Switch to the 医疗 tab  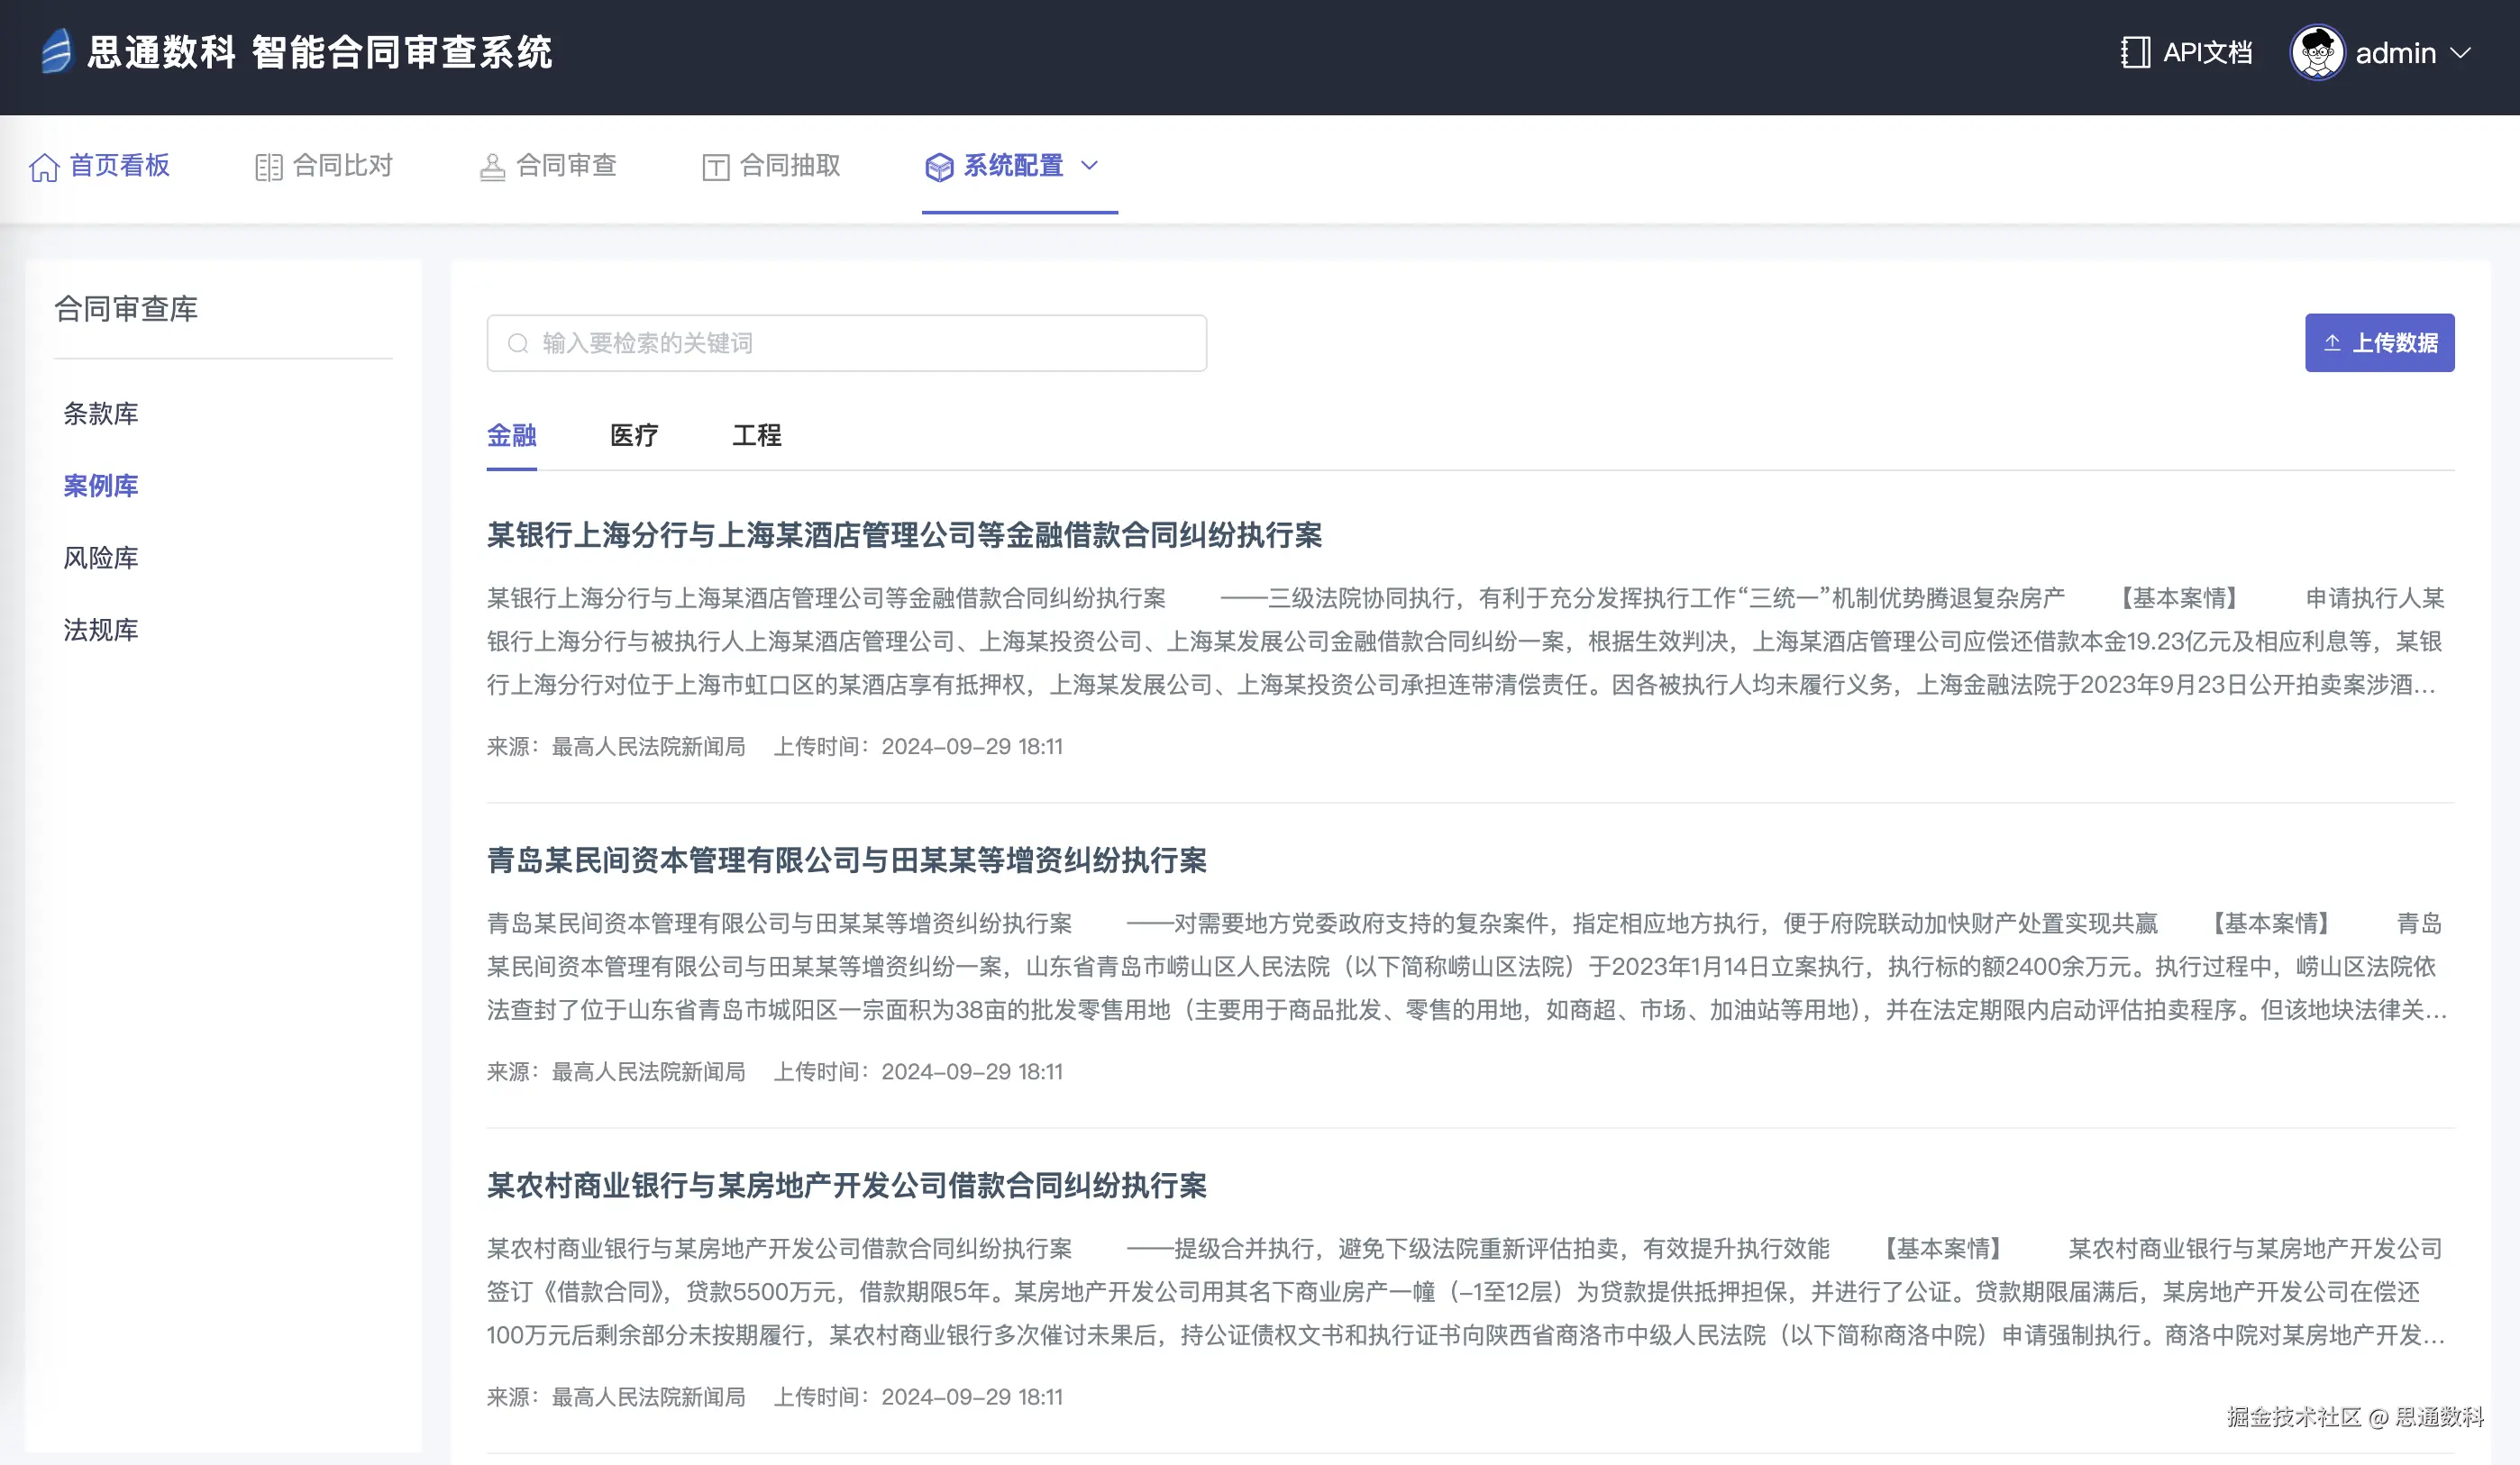(634, 435)
